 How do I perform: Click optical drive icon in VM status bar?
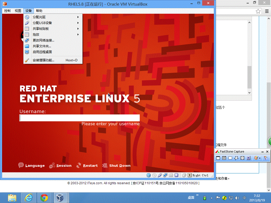(x=154, y=175)
